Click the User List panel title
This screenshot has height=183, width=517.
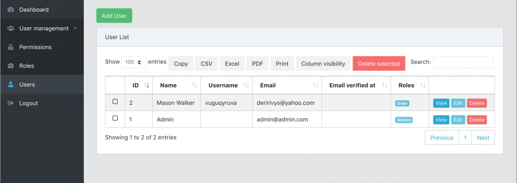point(117,37)
